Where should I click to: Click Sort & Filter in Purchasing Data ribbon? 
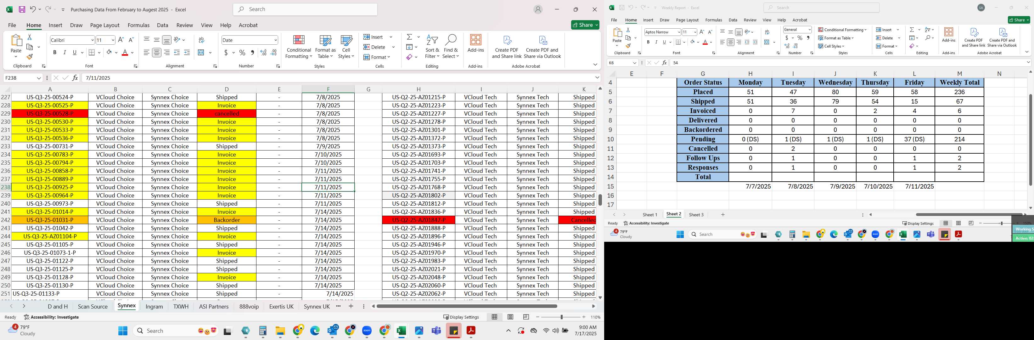pos(432,47)
